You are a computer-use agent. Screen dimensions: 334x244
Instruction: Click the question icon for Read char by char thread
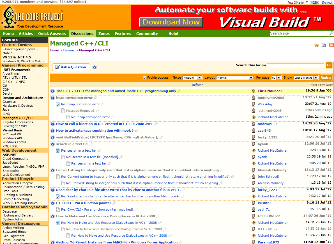(53, 190)
